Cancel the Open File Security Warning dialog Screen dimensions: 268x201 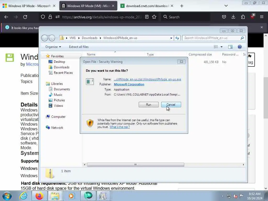point(171,105)
